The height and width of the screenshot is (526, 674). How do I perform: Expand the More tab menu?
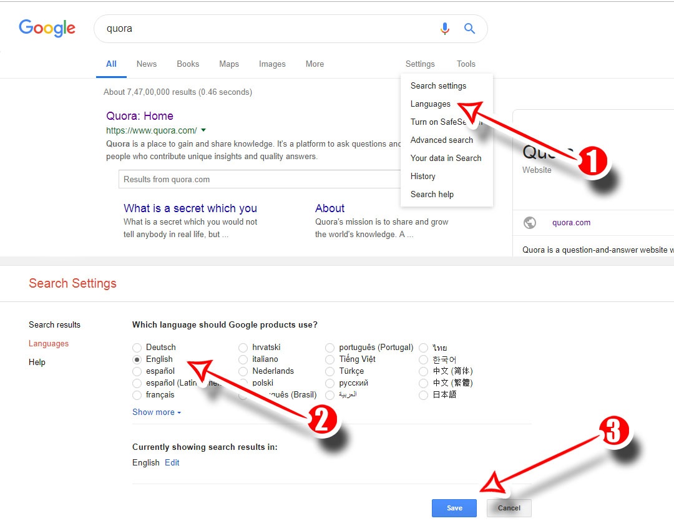[315, 64]
